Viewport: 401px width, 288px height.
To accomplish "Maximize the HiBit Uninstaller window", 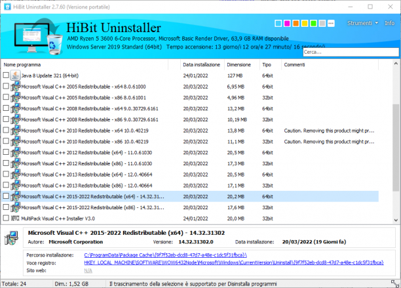I will (x=370, y=7).
